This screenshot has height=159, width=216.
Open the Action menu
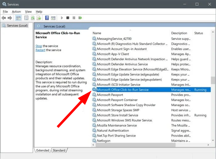(16, 12)
